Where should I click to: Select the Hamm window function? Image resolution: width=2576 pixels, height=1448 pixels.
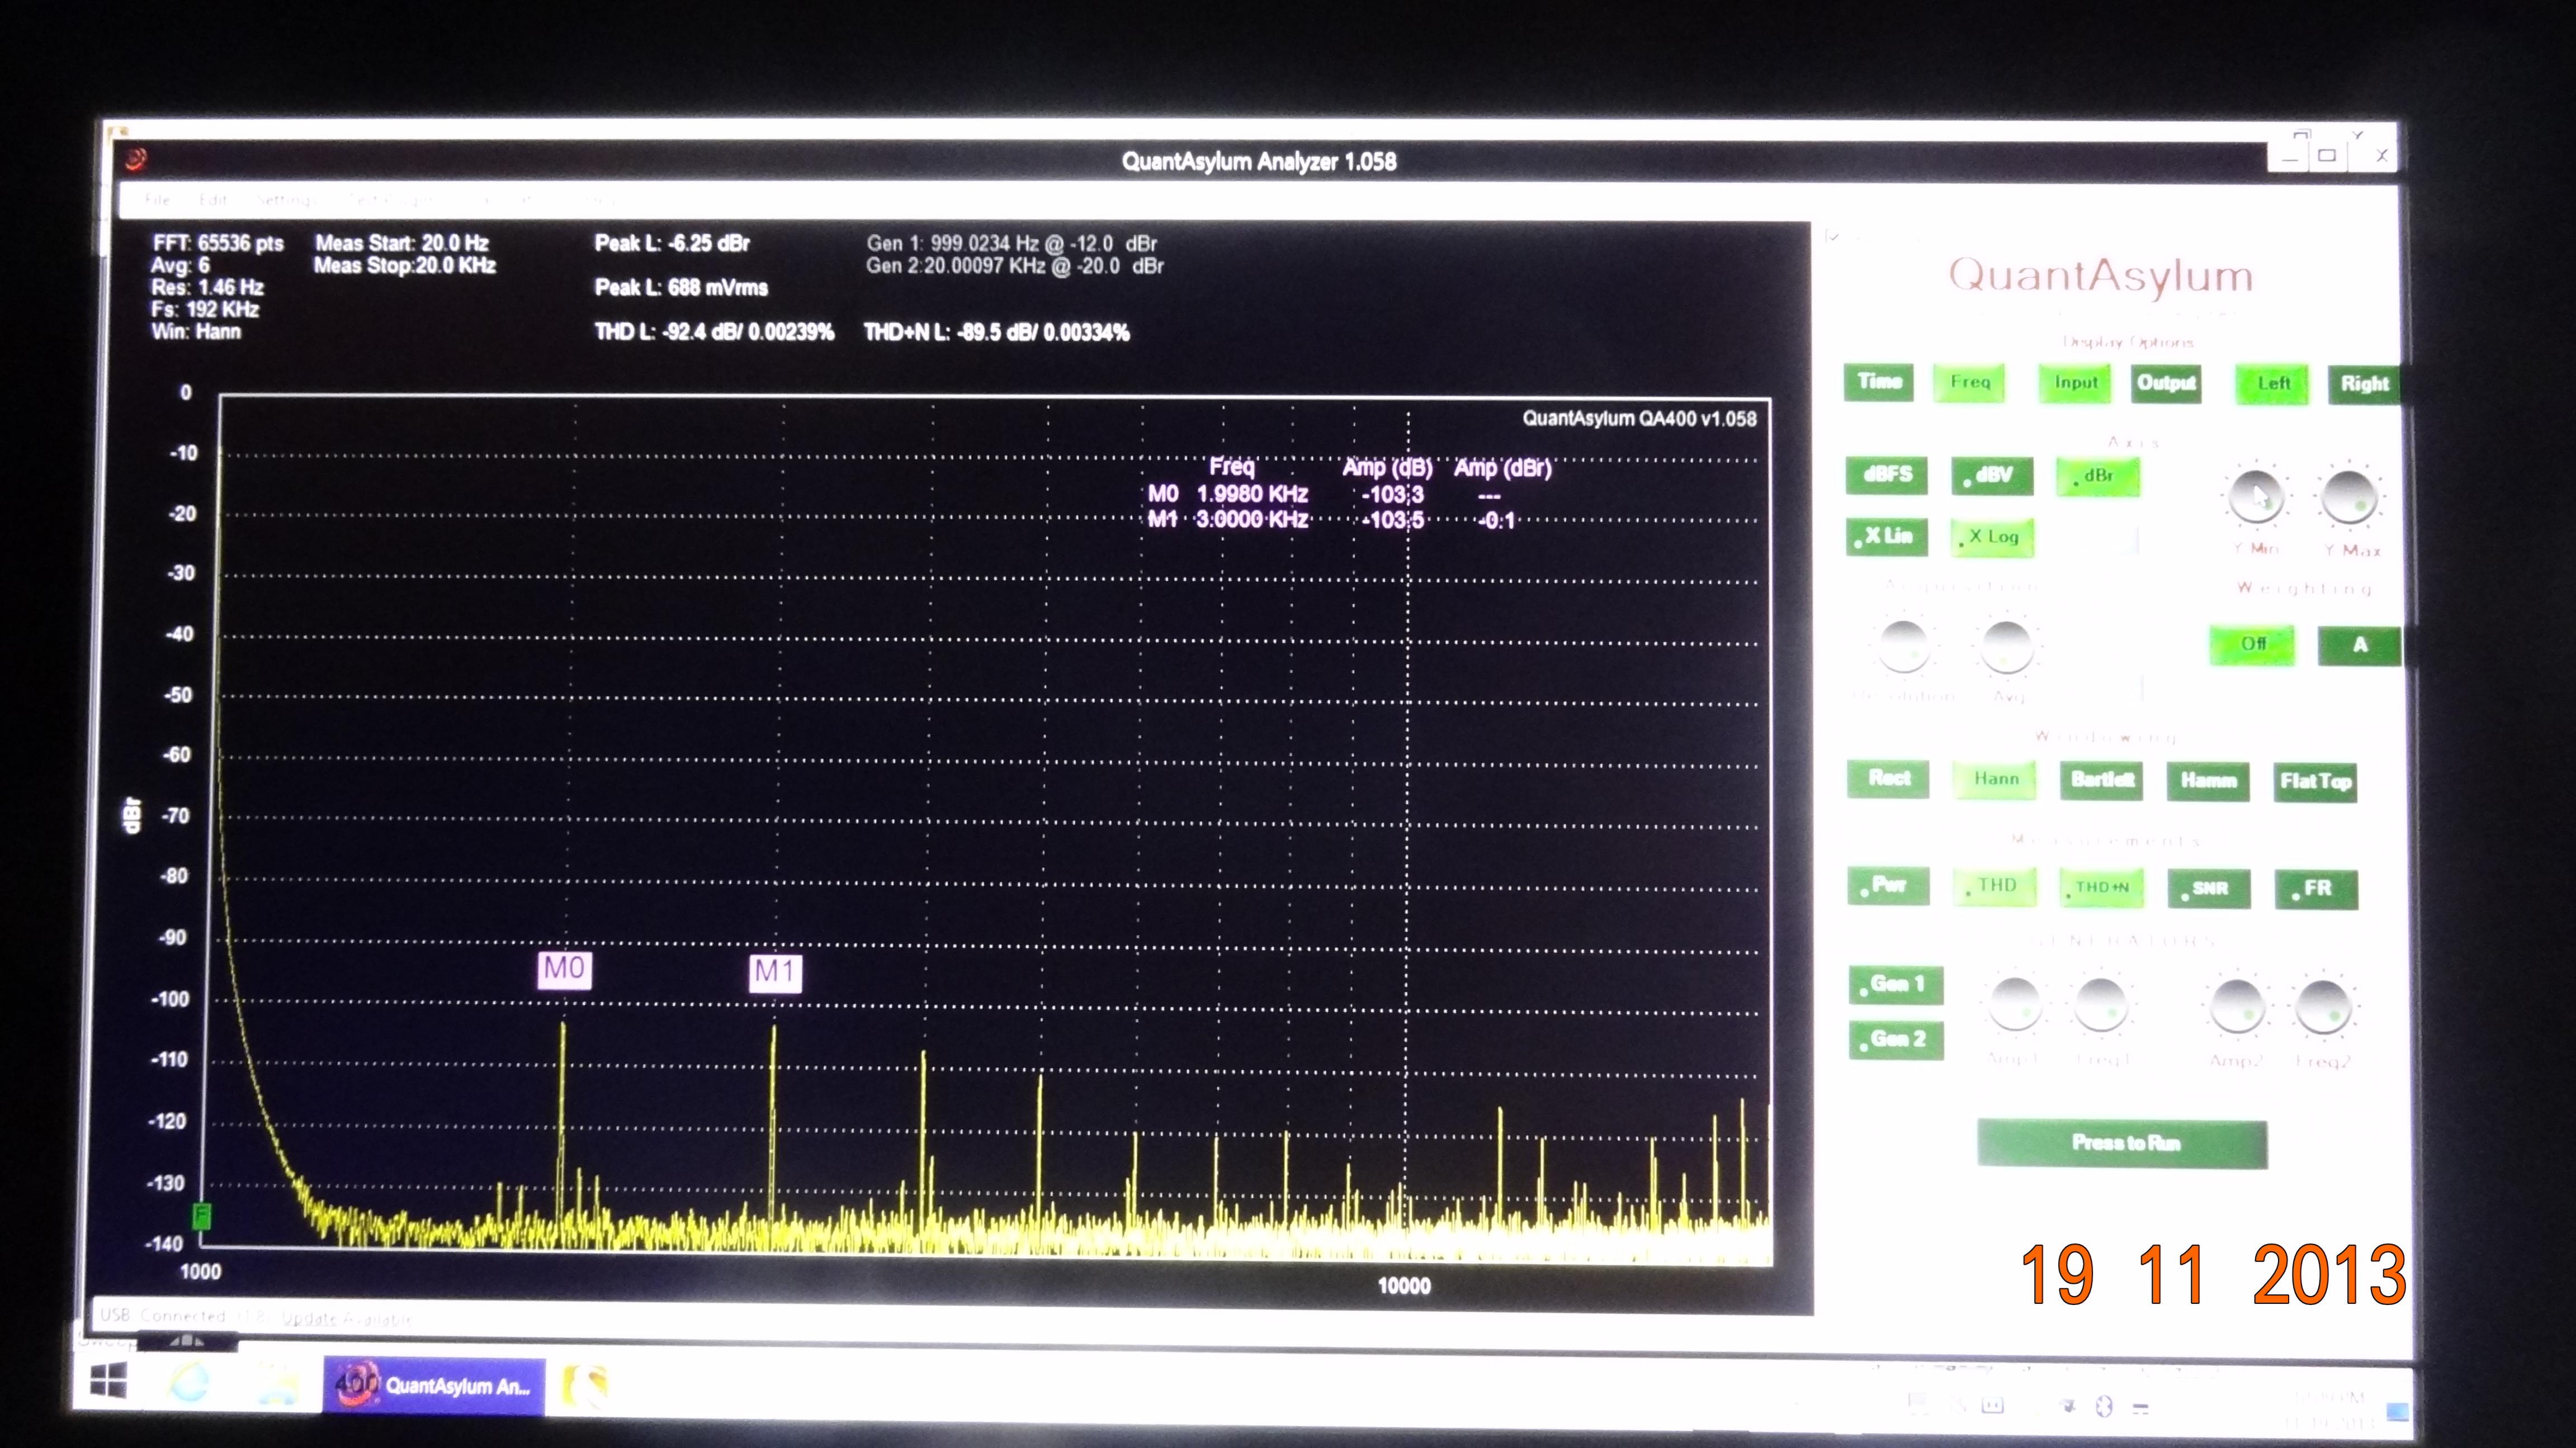point(2208,781)
